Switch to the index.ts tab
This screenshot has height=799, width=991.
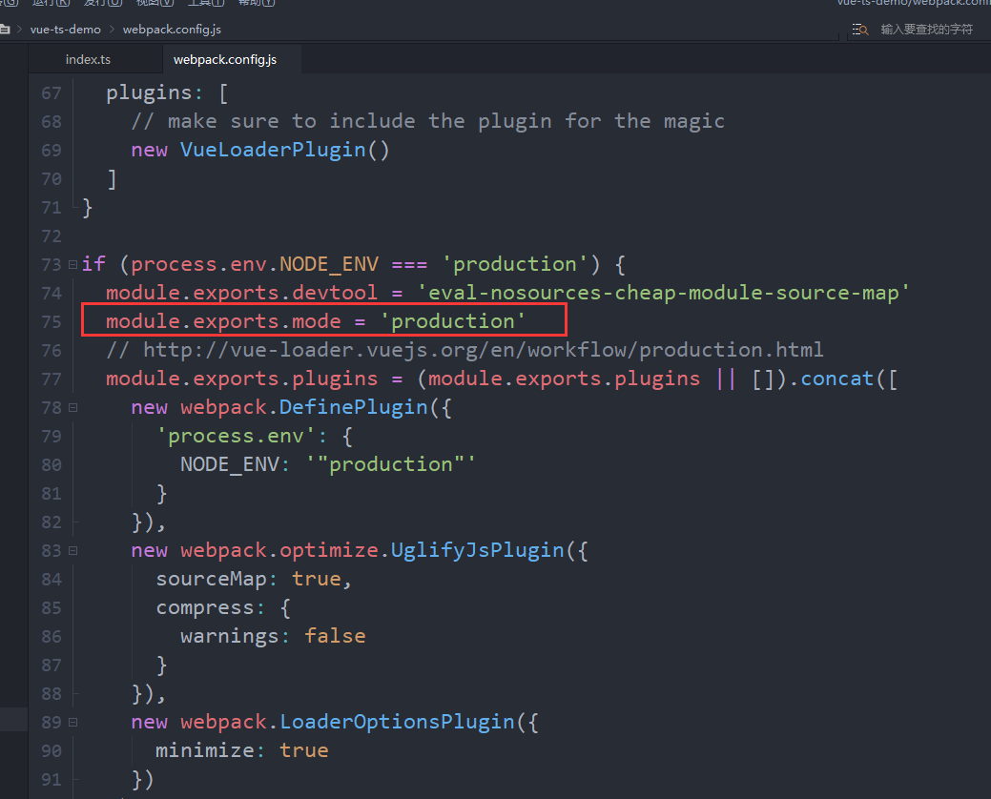(x=88, y=59)
